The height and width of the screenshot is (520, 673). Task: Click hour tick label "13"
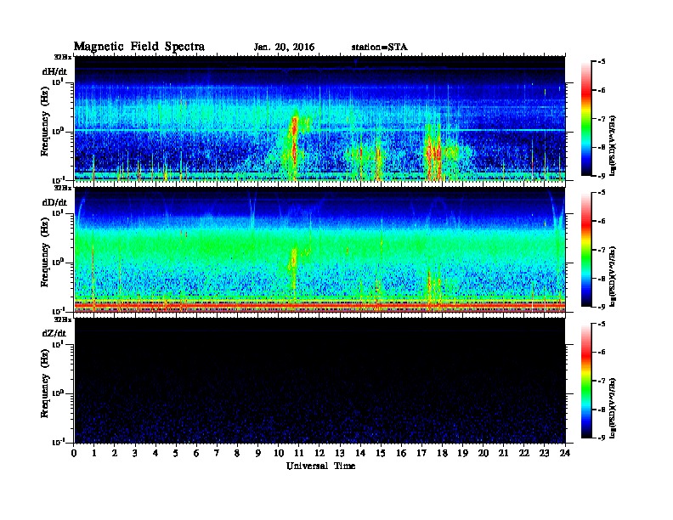[x=340, y=453]
